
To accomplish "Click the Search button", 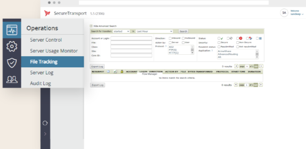I will coord(183,31).
